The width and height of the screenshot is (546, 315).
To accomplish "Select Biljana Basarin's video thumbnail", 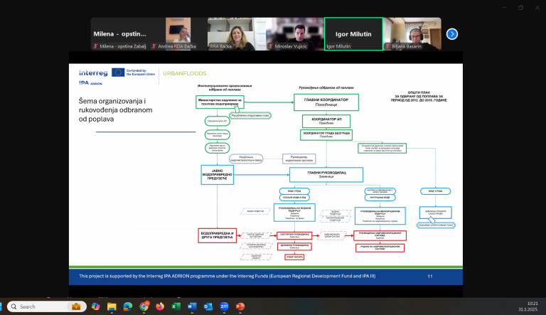I will click(412, 33).
